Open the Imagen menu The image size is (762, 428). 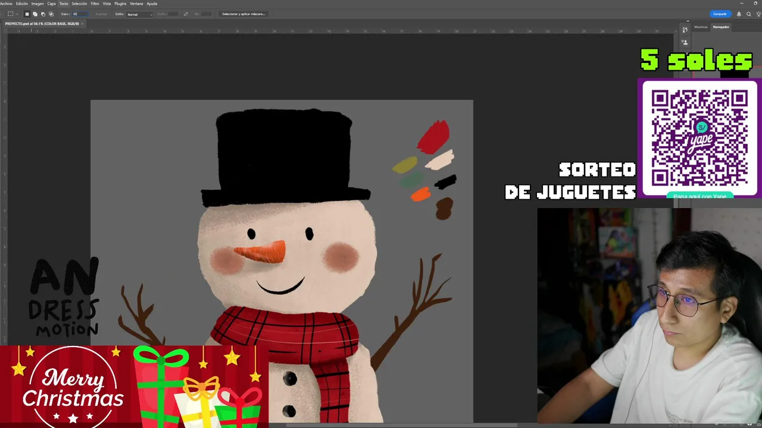tap(38, 4)
